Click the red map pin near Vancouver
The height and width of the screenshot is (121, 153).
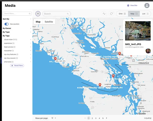coord(120,53)
